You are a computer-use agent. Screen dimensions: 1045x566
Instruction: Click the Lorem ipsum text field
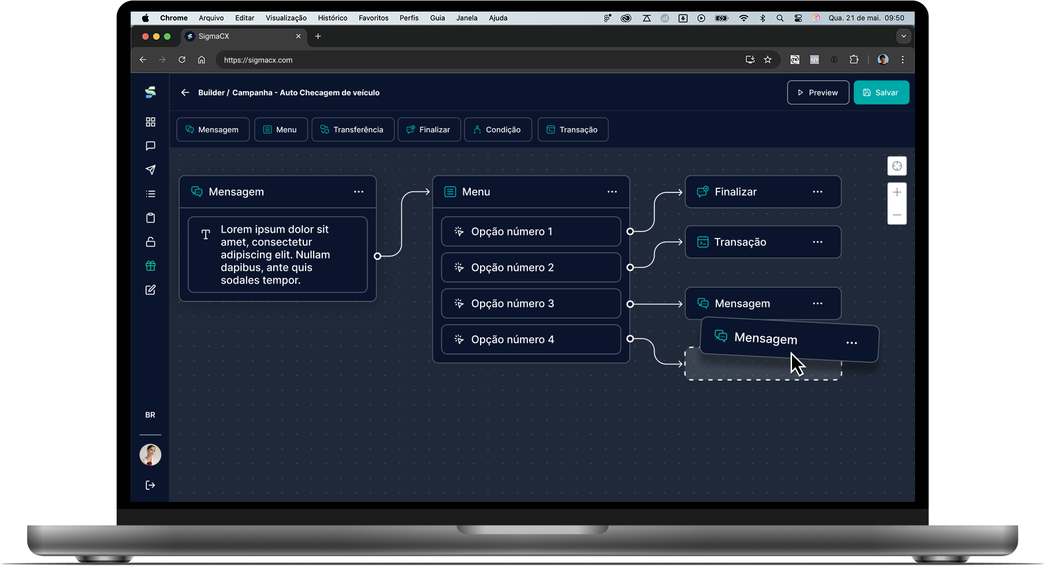[x=277, y=255]
